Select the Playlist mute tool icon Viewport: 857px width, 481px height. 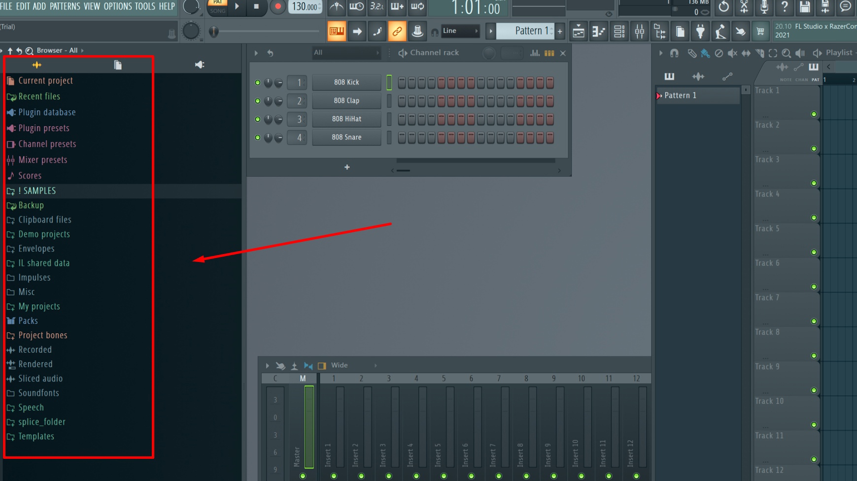point(732,53)
